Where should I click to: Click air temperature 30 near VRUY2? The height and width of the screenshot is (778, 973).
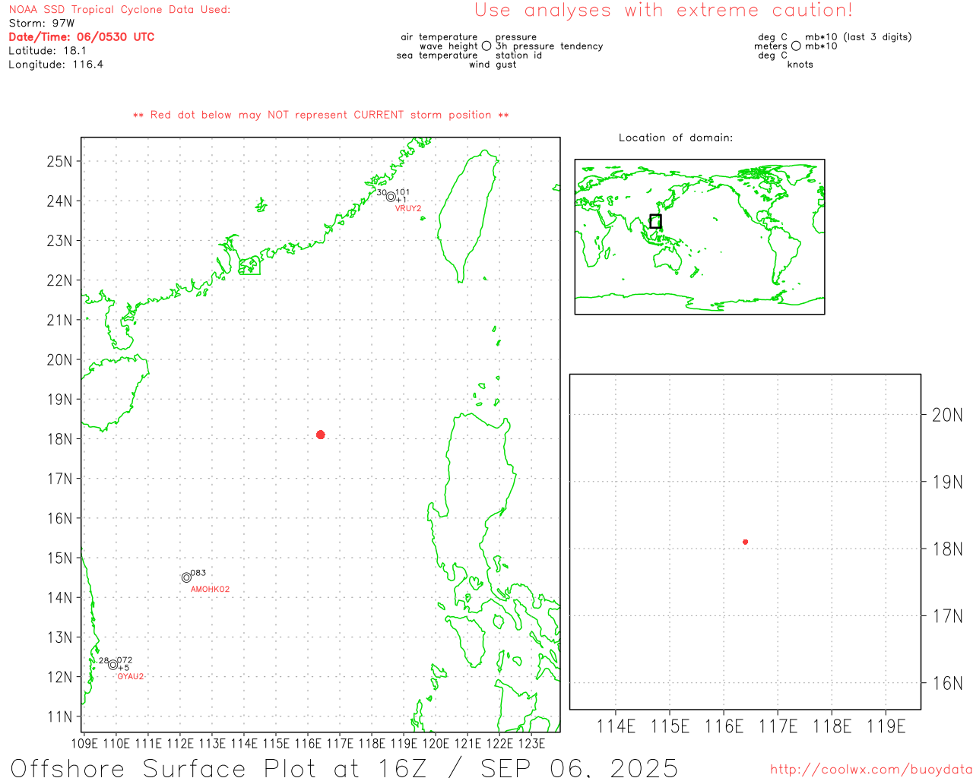[382, 192]
